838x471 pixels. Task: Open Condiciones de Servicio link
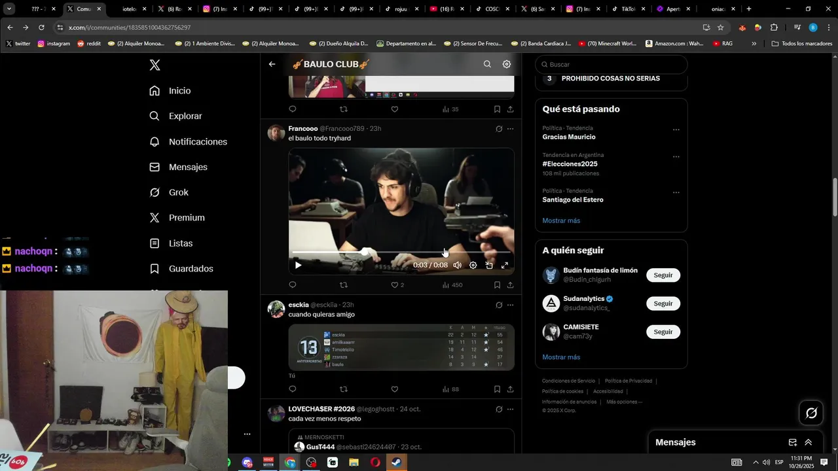[x=568, y=381]
